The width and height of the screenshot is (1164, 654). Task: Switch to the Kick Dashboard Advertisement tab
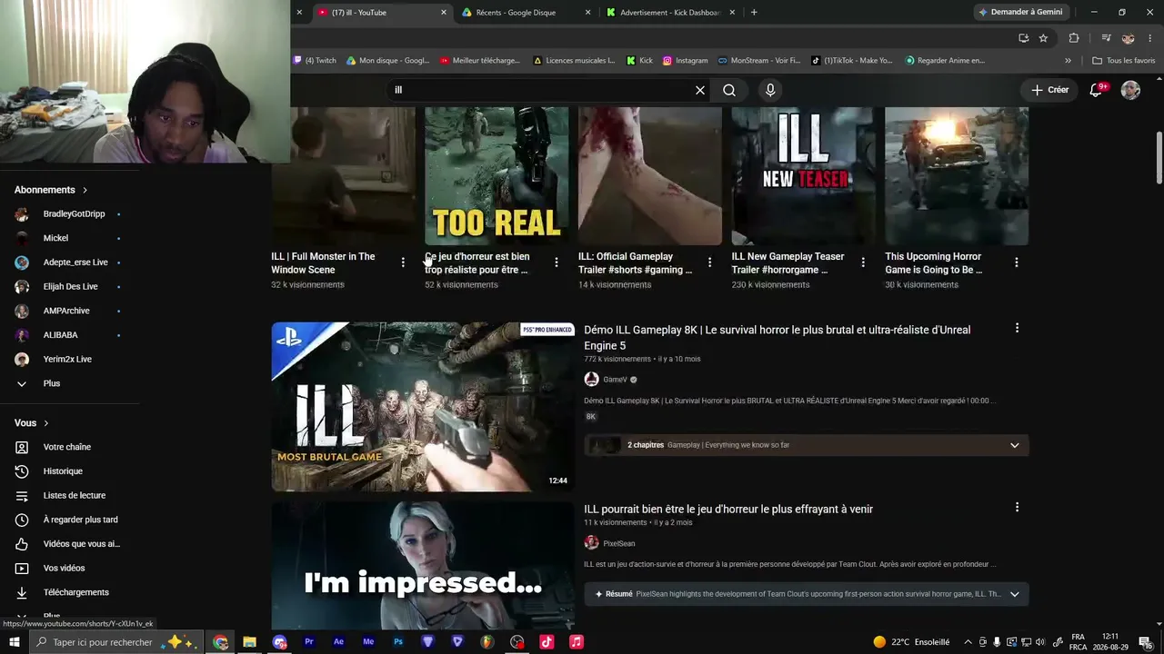coord(668,13)
